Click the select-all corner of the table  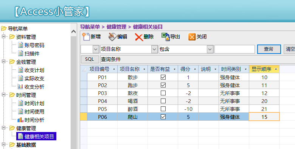84,69
